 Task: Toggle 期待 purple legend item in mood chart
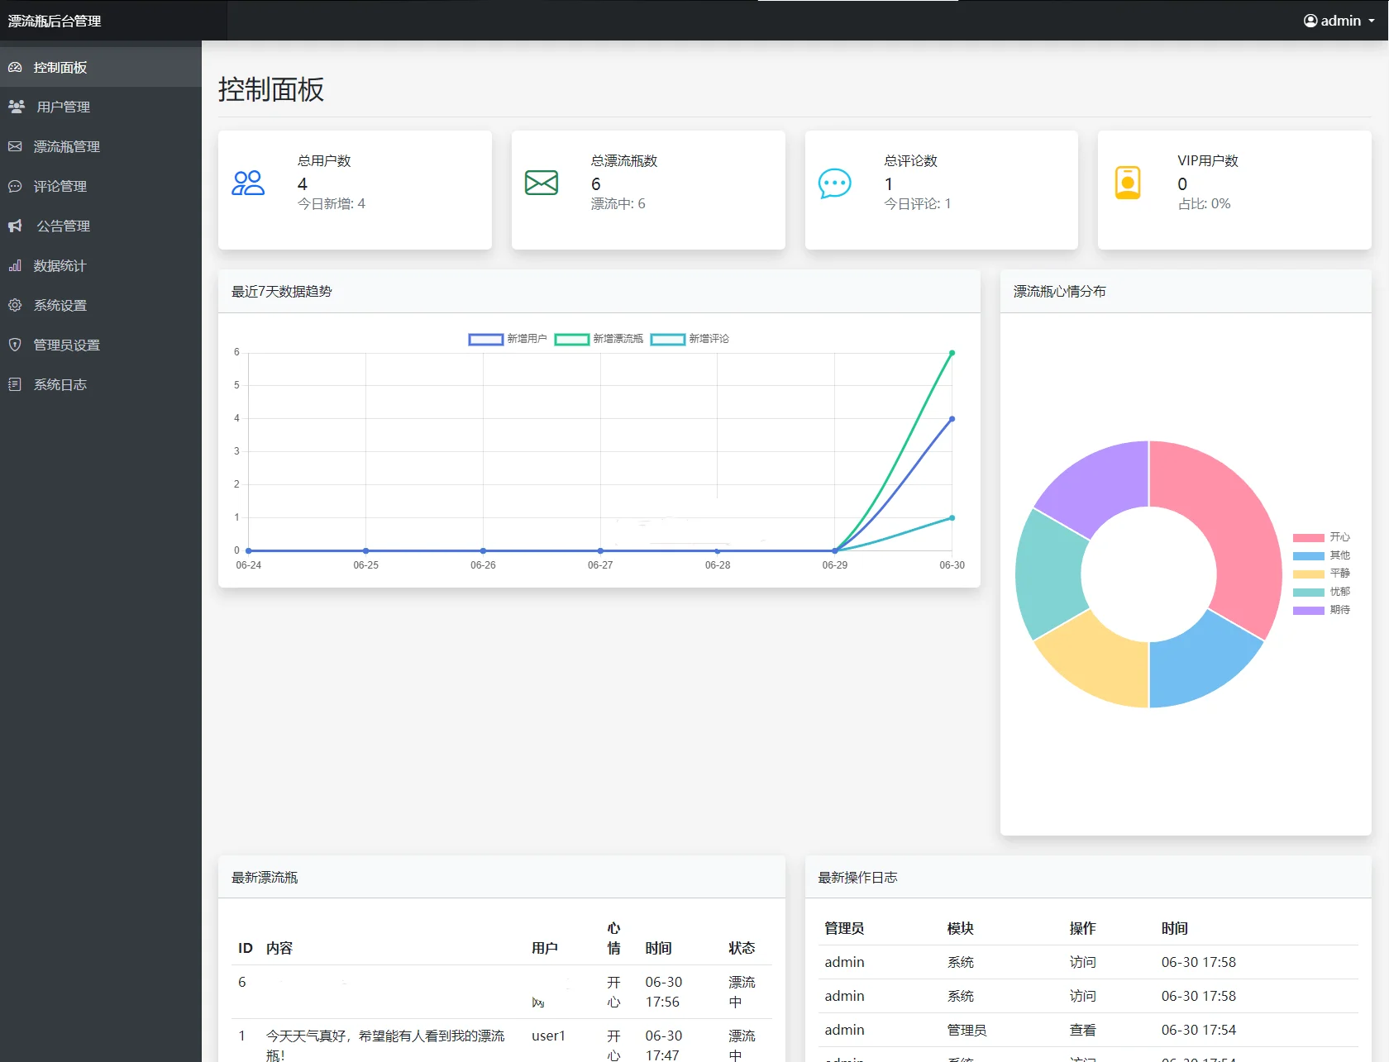1321,610
